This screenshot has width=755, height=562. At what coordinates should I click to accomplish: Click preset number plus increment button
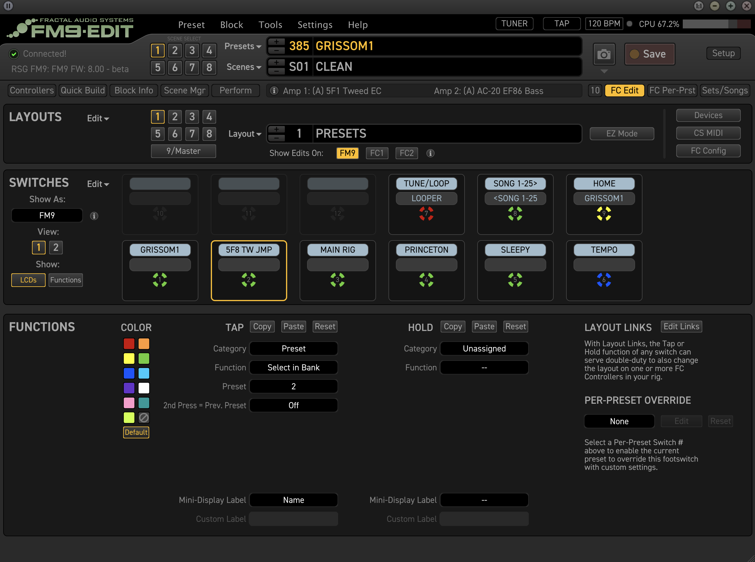point(277,42)
